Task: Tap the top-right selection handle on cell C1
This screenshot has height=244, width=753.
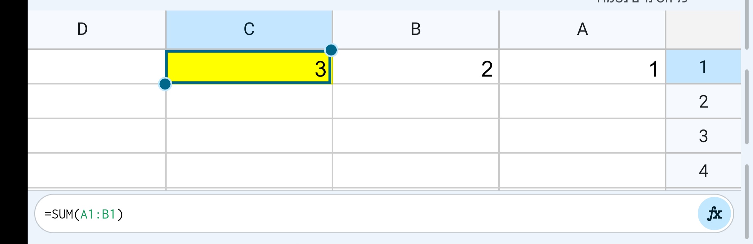Action: tap(331, 49)
